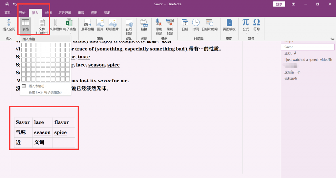Click the Insert Space (插入空间) icon
The height and width of the screenshot is (178, 336).
(x=9, y=25)
